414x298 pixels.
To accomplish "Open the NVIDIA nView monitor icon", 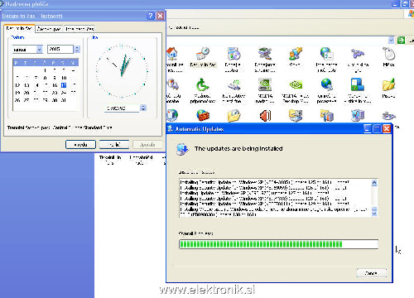I will click(x=265, y=84).
